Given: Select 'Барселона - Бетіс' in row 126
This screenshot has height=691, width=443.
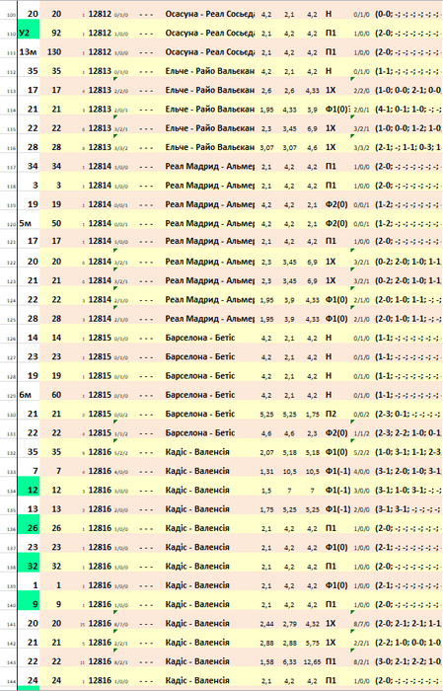Looking at the screenshot, I should click(200, 338).
